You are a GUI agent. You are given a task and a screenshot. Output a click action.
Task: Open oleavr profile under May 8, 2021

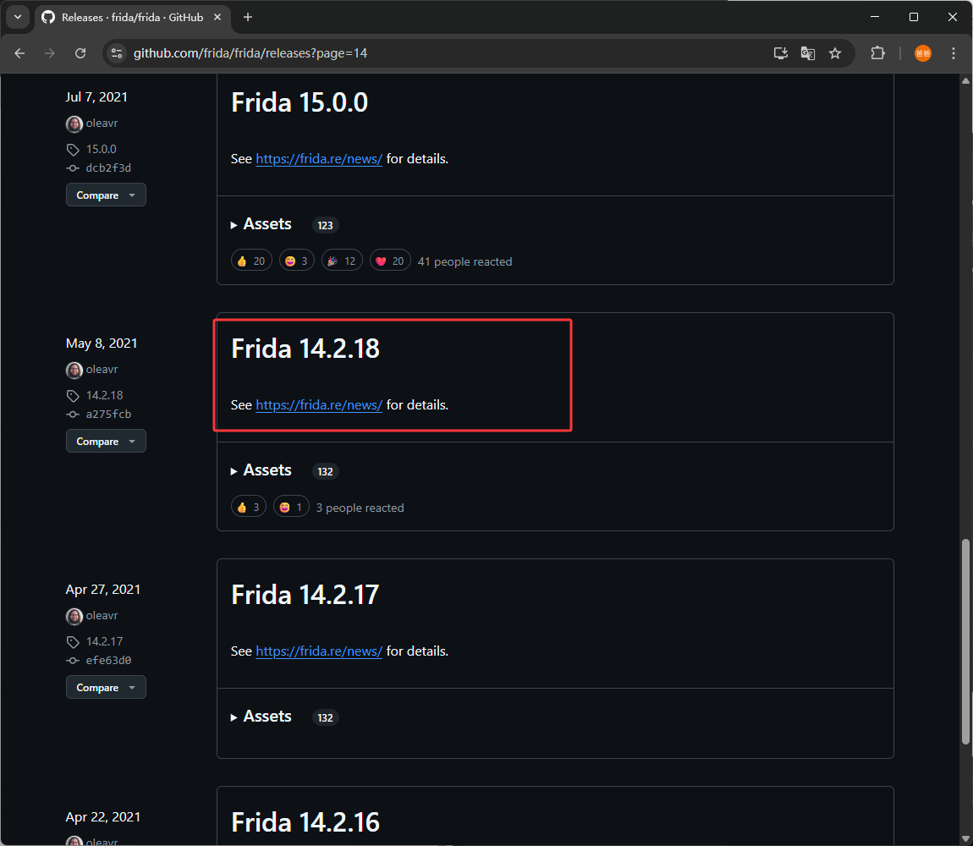(x=102, y=370)
